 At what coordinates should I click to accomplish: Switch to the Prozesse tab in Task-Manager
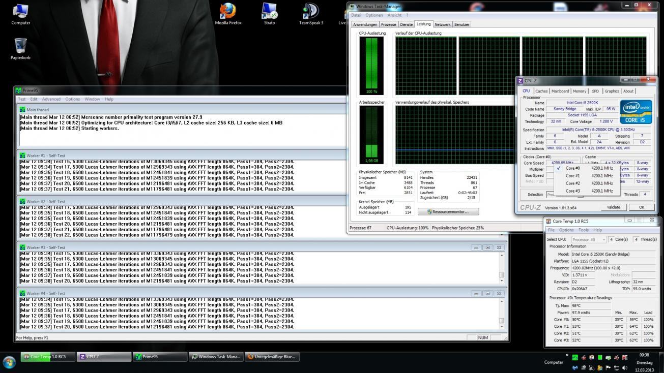[388, 24]
